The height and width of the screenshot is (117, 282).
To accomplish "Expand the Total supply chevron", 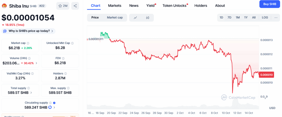I will [31, 93].
